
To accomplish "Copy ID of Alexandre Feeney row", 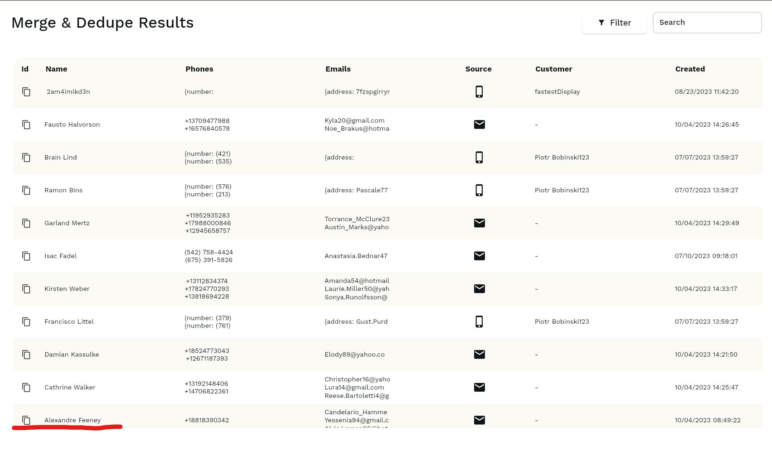I will 26,420.
